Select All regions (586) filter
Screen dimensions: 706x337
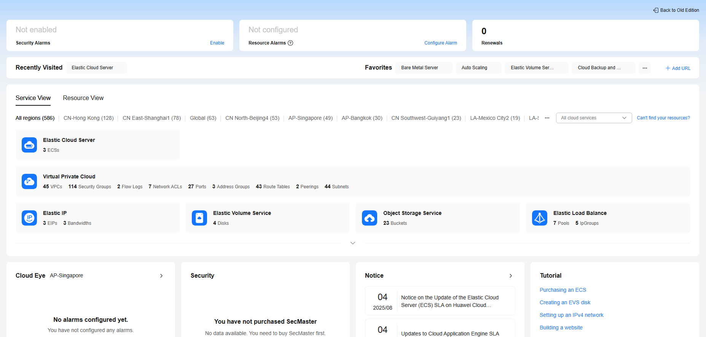[x=35, y=118]
